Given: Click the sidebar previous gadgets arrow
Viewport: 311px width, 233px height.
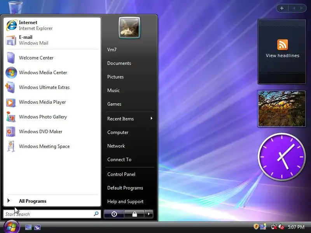Looking at the screenshot, I should tap(294, 8).
